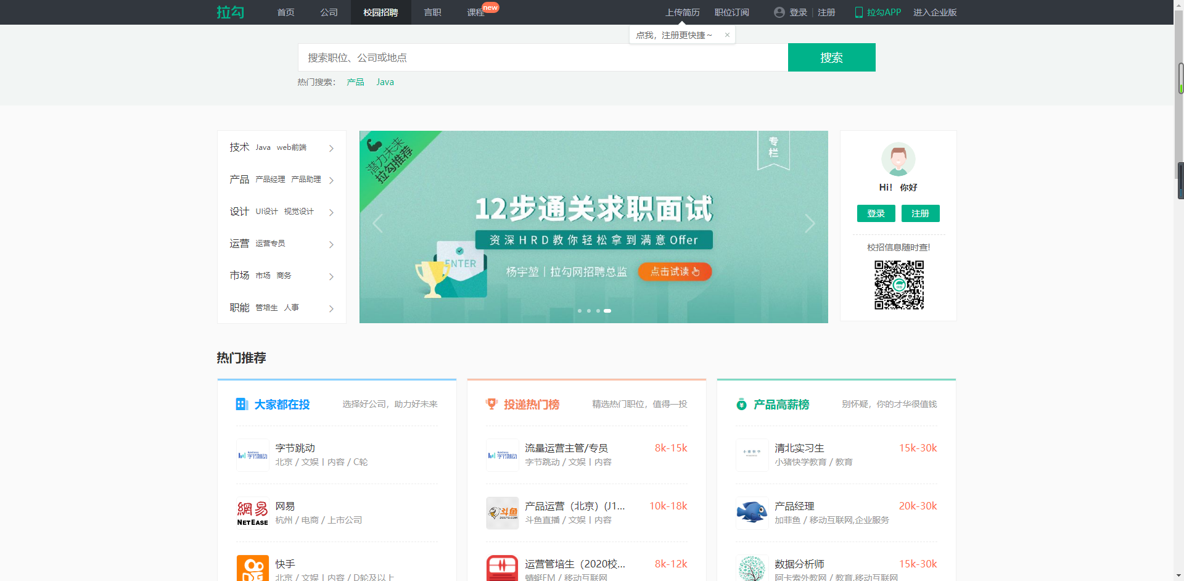
Task: Click 职位订阅 in the header
Action: [731, 12]
